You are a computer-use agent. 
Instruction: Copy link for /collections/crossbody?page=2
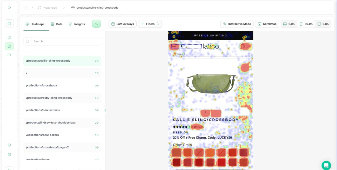pyautogui.click(x=97, y=147)
